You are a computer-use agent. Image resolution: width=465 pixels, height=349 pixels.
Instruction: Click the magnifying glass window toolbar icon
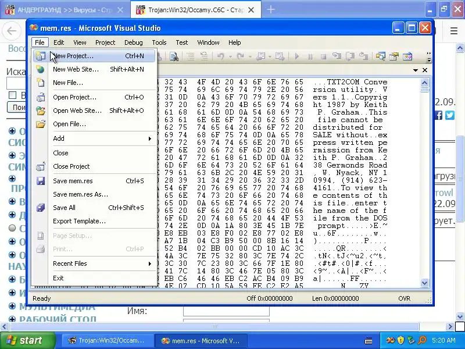click(380, 56)
